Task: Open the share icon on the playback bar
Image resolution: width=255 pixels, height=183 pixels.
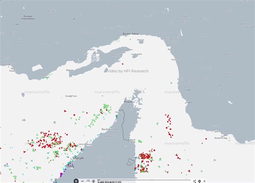Action: (195, 181)
